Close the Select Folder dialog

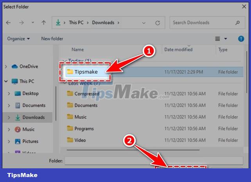coord(244,7)
